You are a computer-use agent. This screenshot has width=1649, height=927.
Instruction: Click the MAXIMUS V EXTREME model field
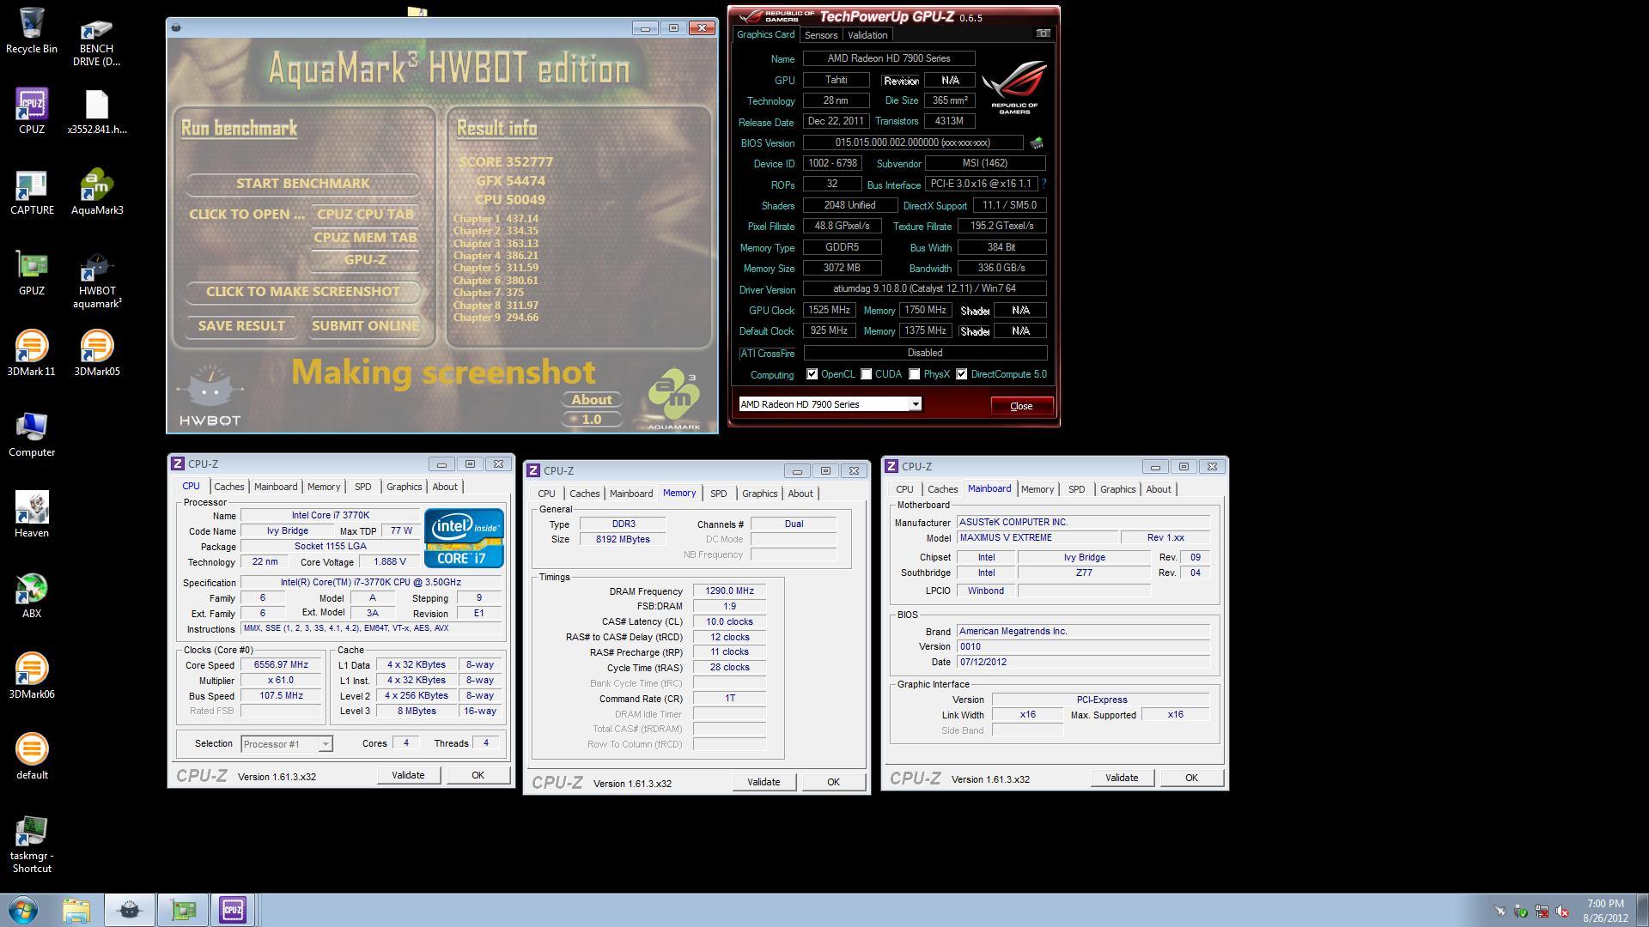click(1037, 538)
